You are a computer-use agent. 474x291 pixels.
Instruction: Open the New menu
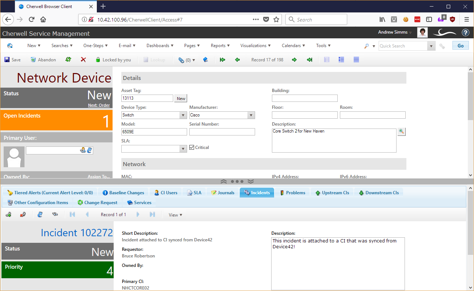[34, 46]
